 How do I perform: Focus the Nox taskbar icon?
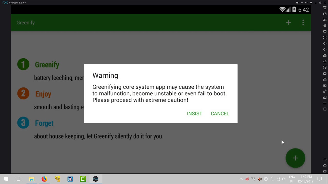(96, 179)
